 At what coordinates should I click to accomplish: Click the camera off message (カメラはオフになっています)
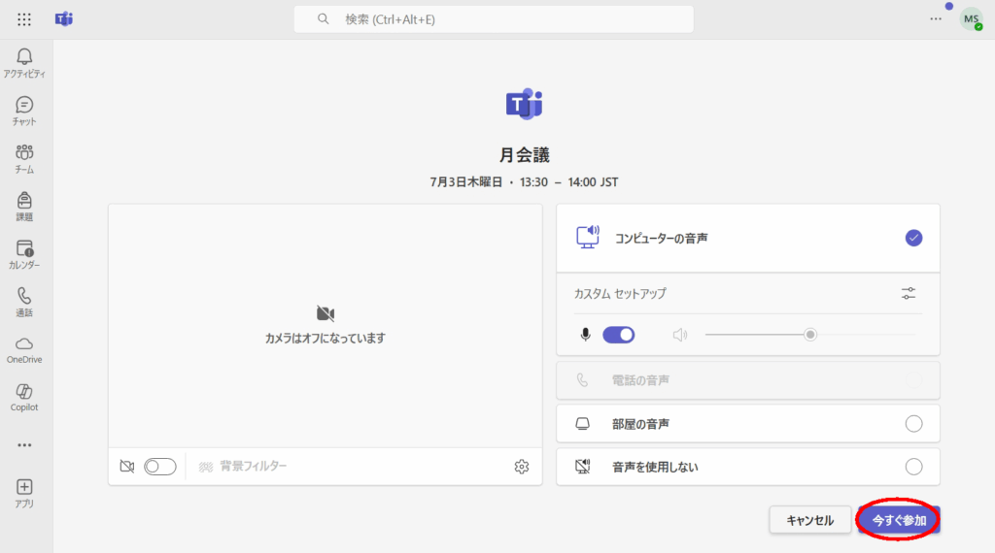click(325, 339)
